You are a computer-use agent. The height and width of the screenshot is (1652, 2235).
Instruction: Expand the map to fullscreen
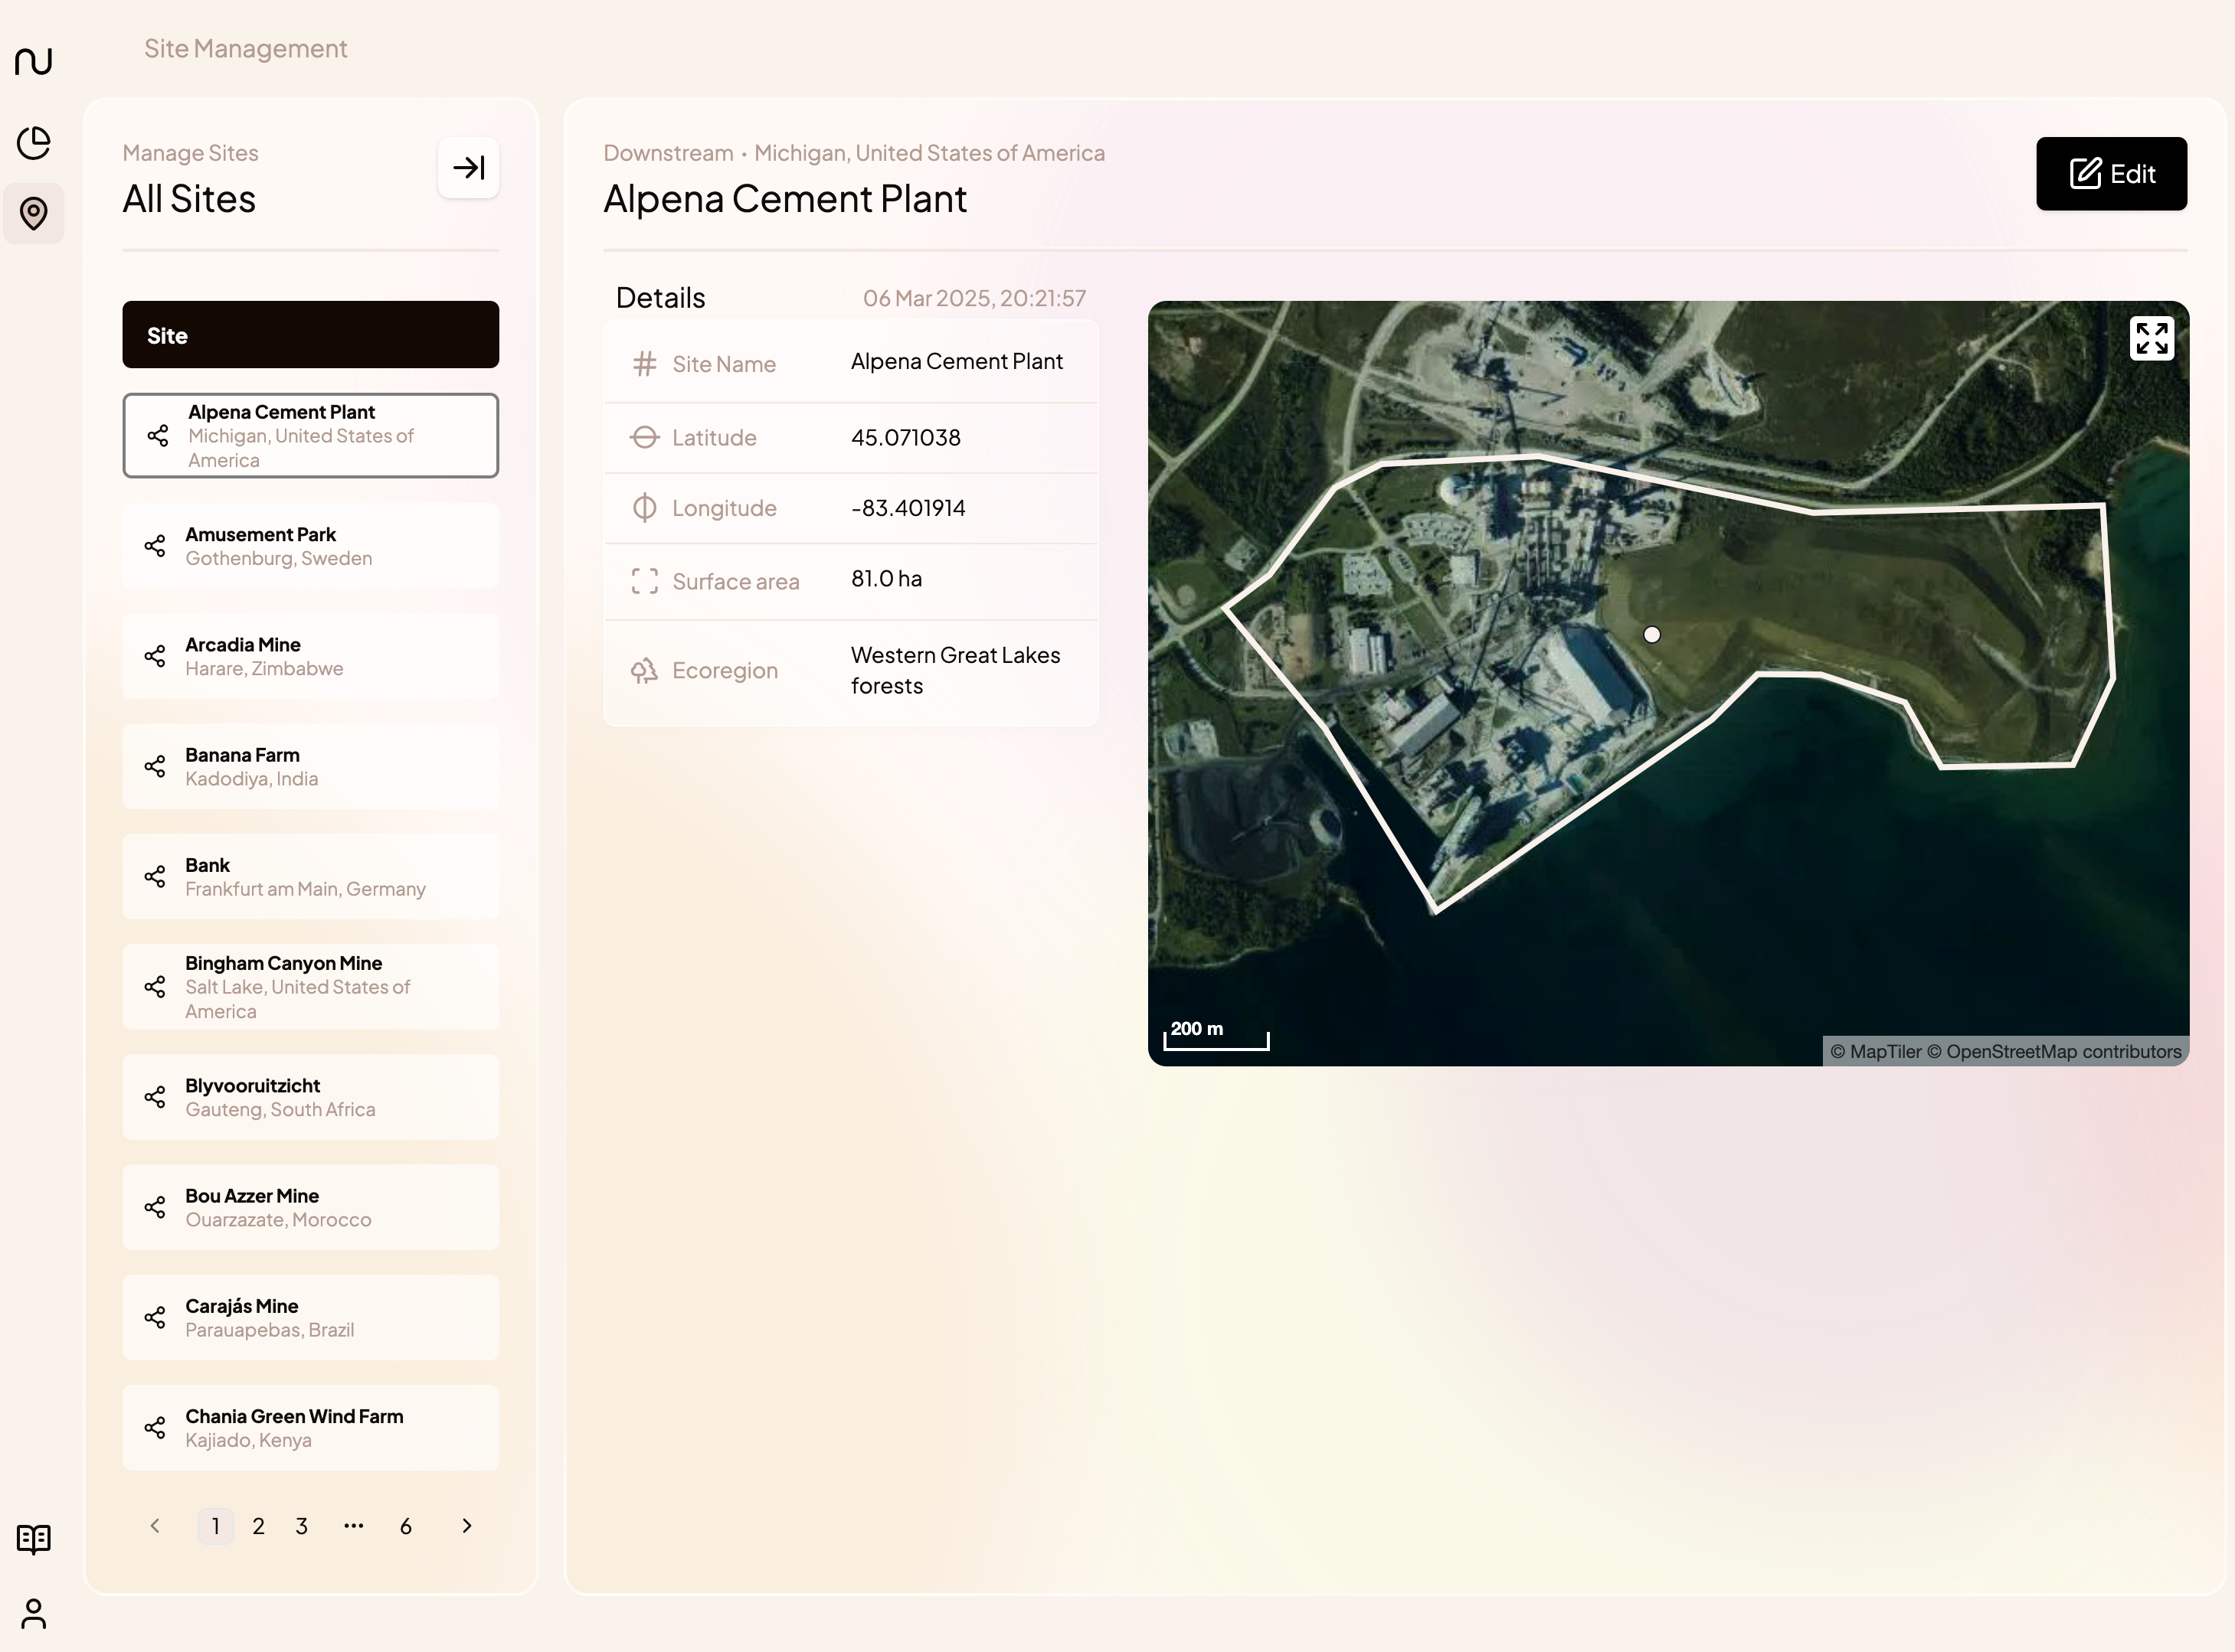point(2151,338)
